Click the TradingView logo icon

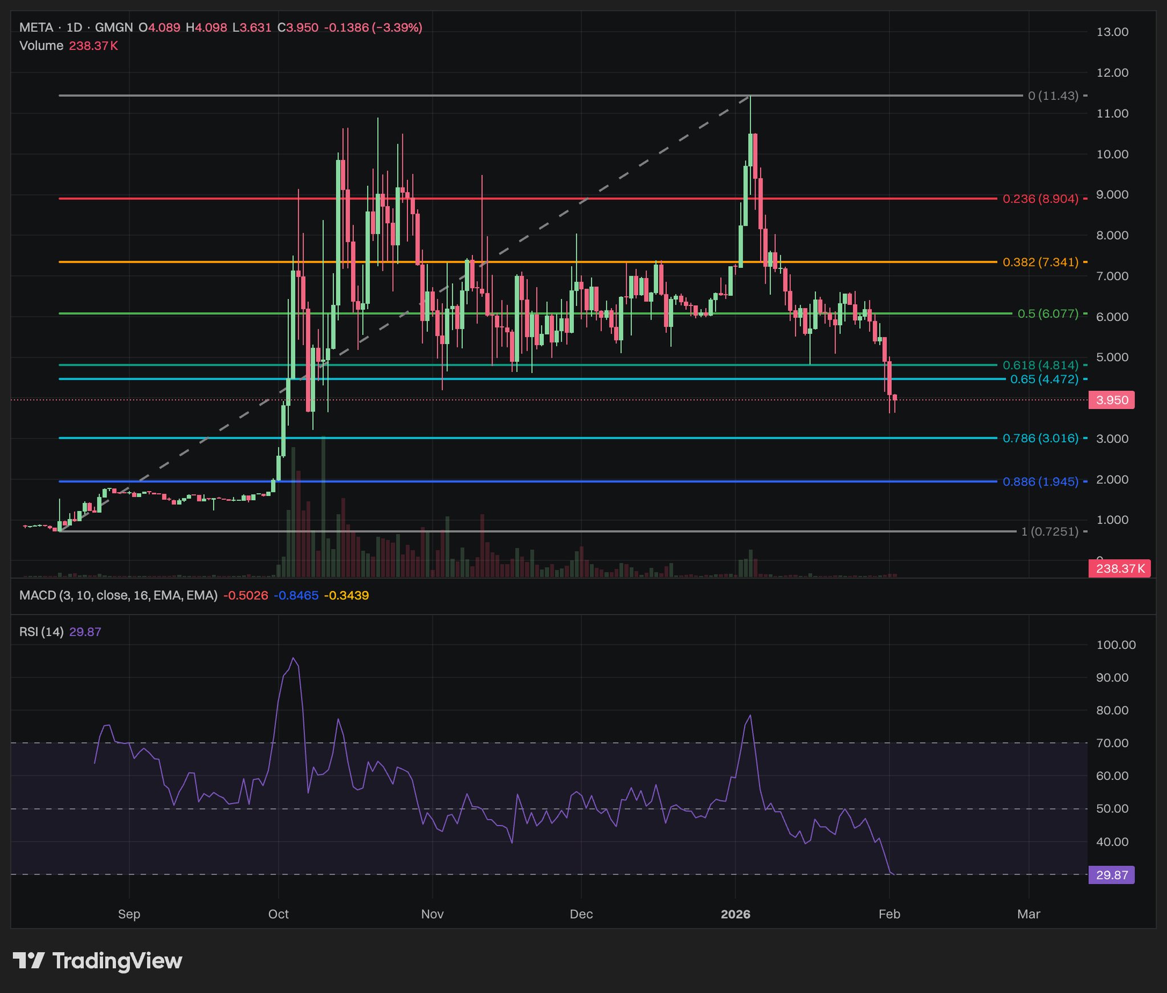[x=28, y=961]
